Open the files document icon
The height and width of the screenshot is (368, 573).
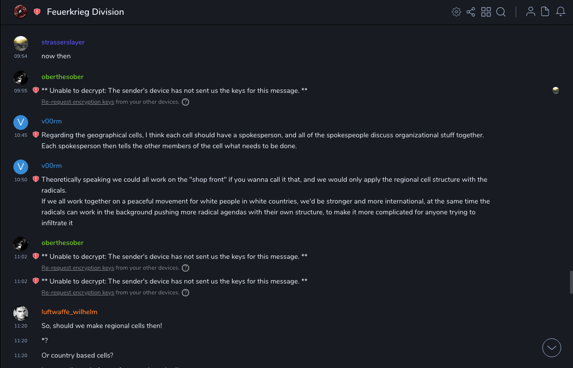545,12
